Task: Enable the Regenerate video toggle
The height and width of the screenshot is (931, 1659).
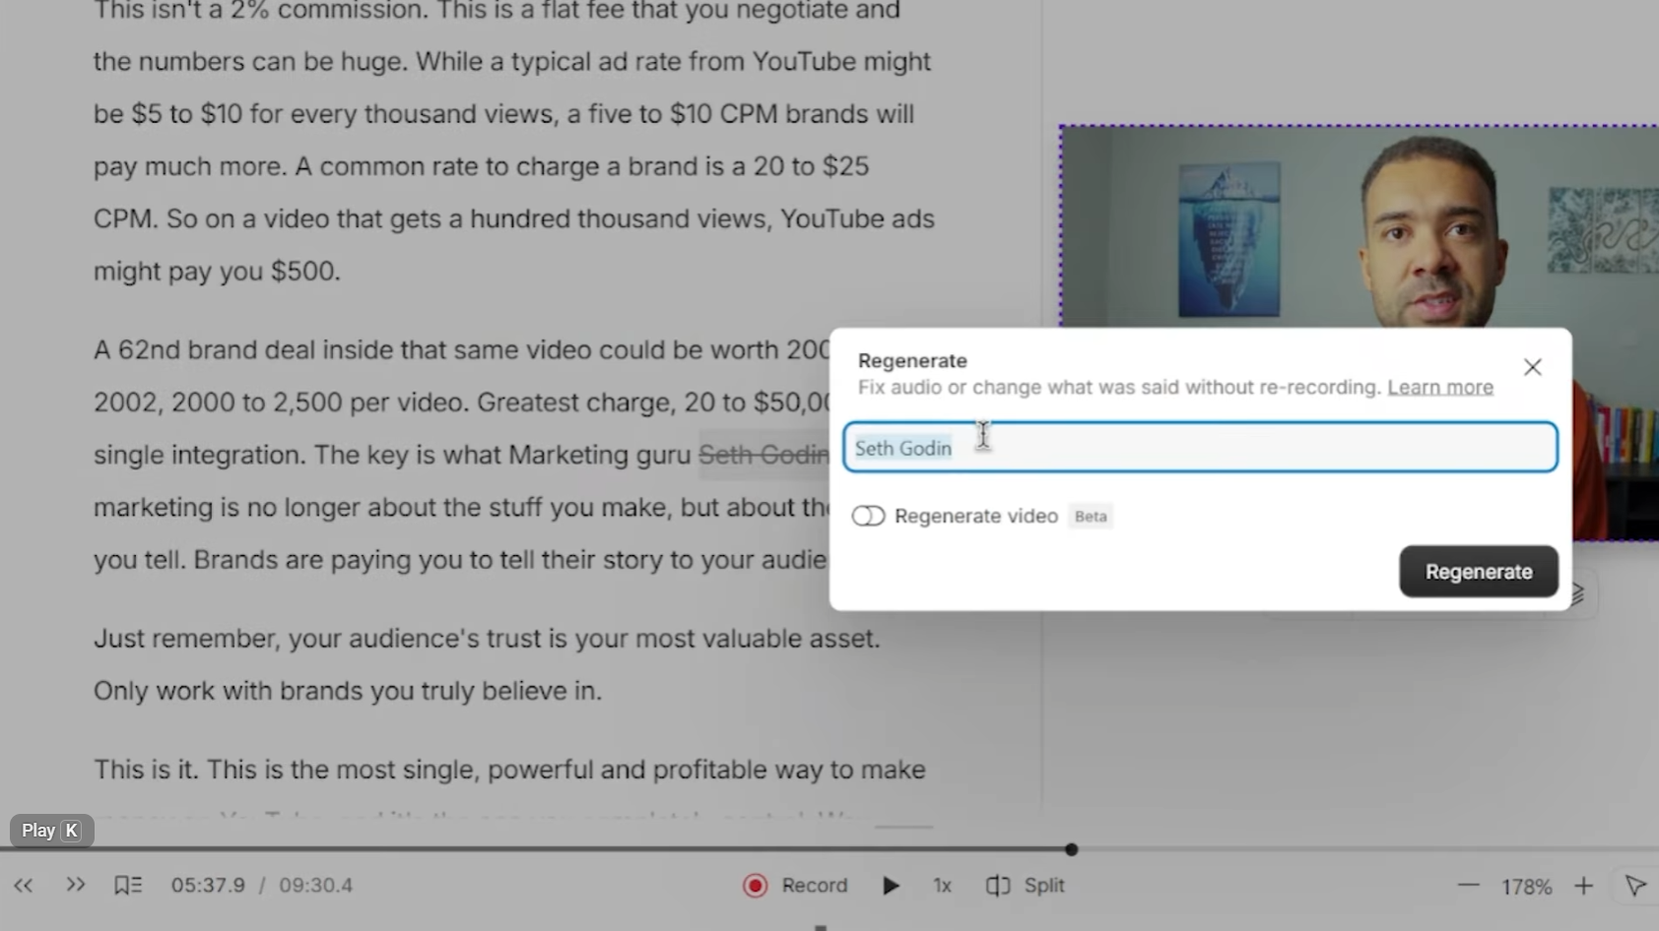Action: pos(868,516)
